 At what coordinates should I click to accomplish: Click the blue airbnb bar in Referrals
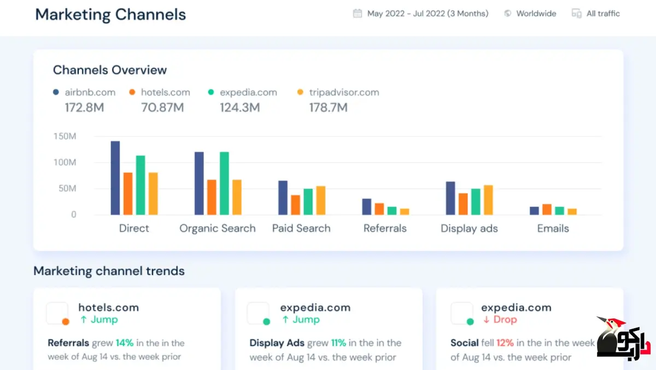pos(367,206)
